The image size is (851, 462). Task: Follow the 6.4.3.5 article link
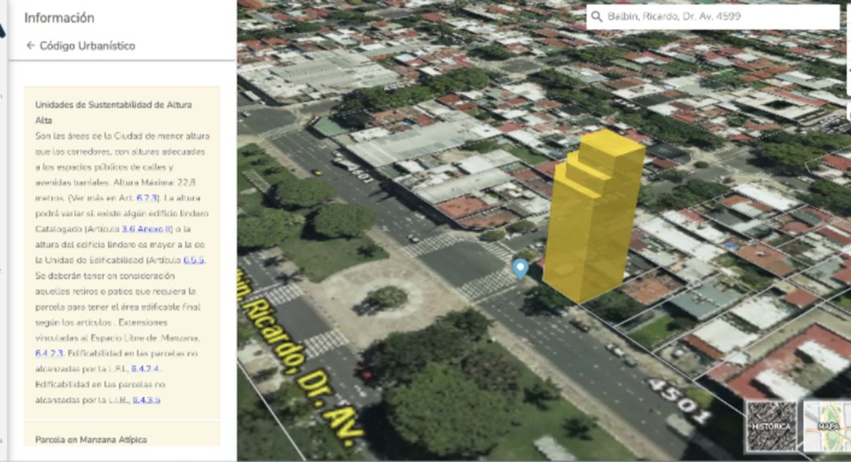click(147, 400)
